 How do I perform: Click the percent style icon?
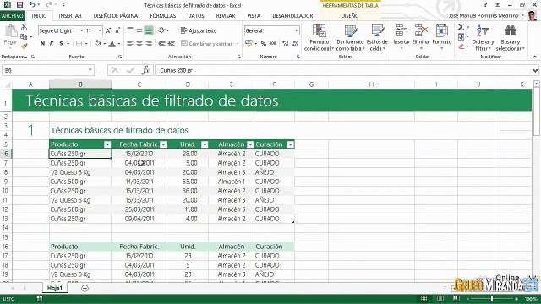[264, 44]
